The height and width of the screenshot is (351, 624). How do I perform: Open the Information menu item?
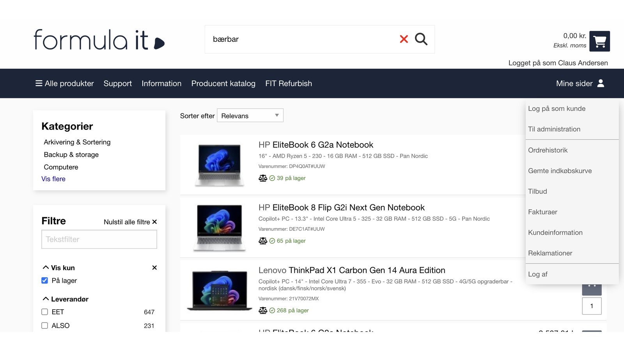coord(161,83)
